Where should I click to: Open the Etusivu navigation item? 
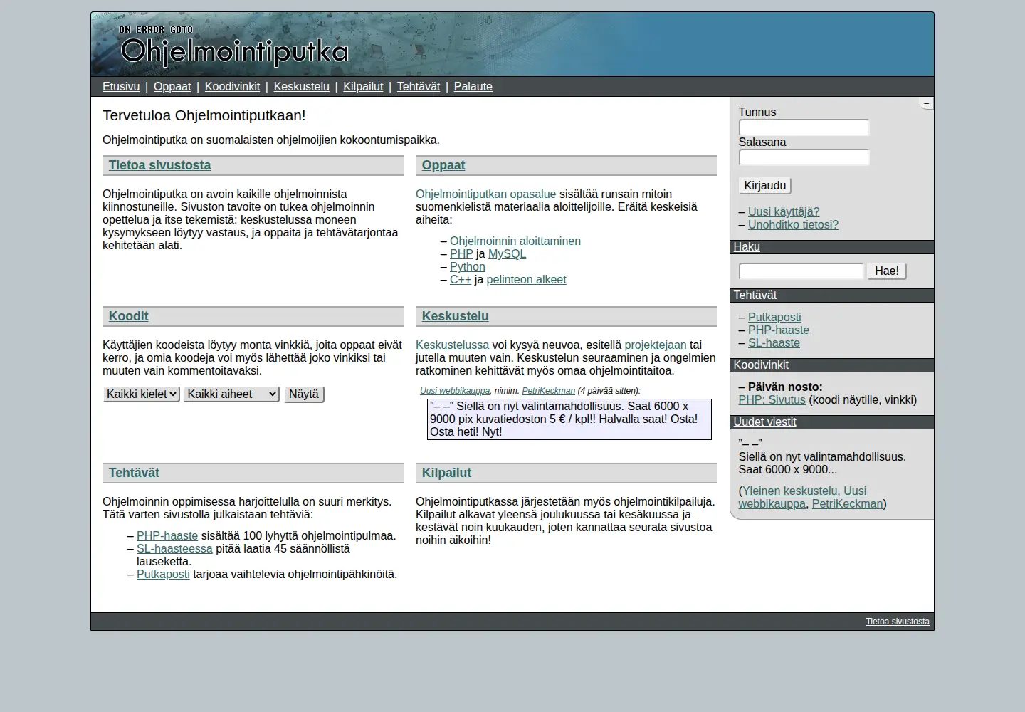click(121, 86)
